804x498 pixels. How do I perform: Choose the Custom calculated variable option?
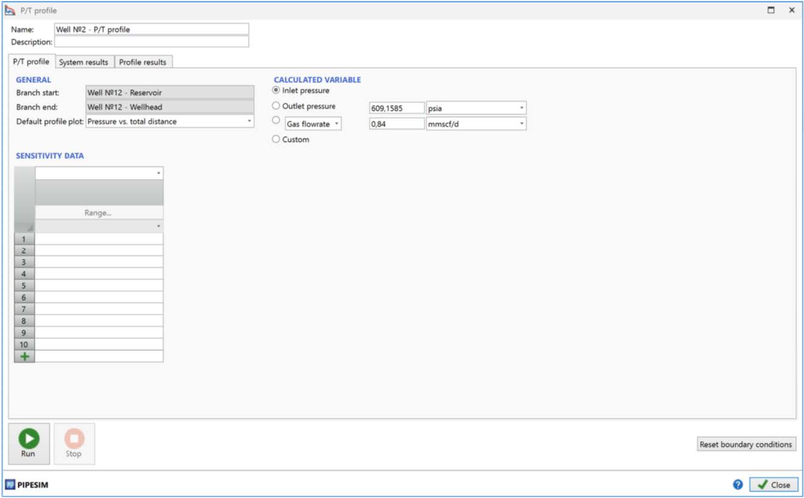(276, 140)
